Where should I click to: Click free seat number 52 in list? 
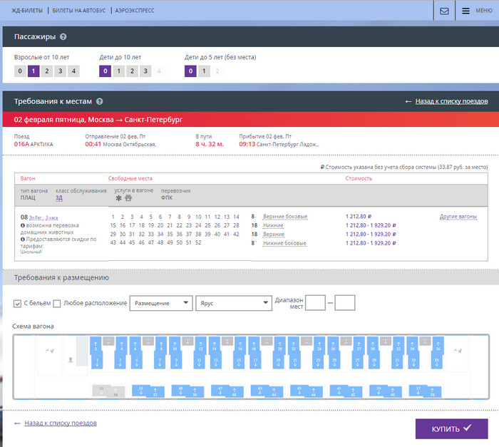(198, 242)
